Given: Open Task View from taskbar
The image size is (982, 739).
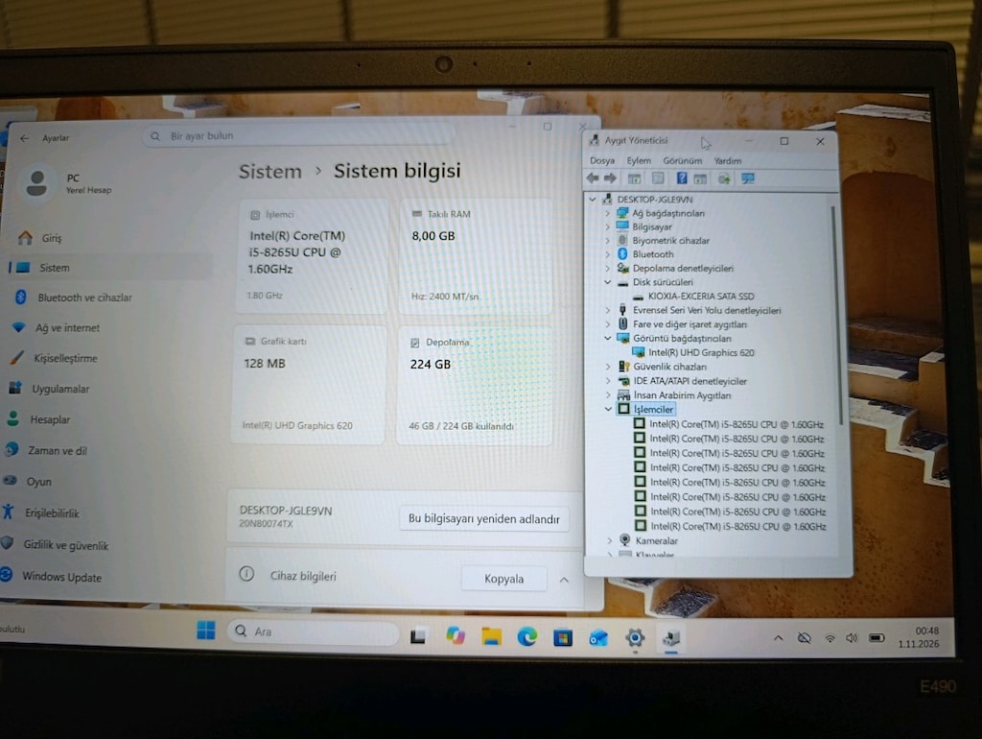Looking at the screenshot, I should coord(418,636).
